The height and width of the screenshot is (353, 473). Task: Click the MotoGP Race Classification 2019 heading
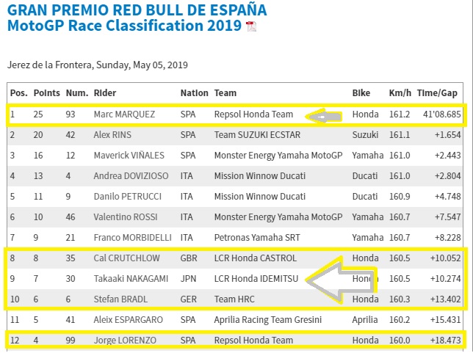coord(123,26)
